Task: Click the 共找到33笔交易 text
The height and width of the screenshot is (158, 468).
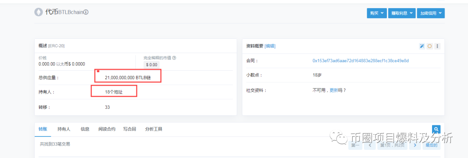Action: click(x=55, y=144)
